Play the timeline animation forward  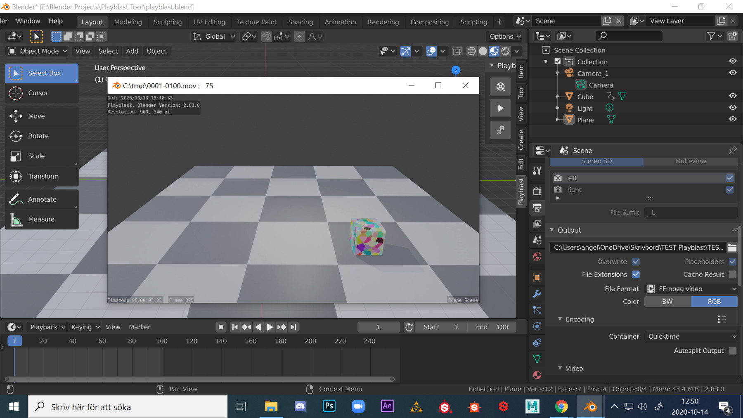(x=270, y=327)
